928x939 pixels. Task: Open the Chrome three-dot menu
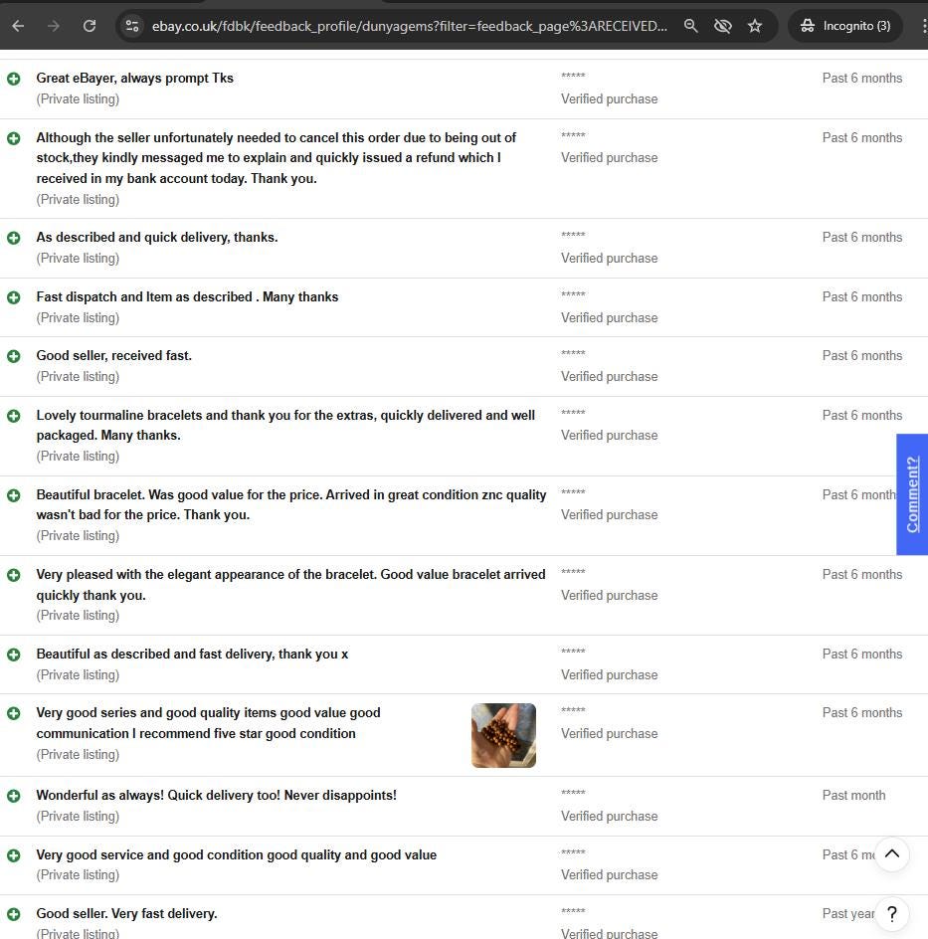(x=924, y=26)
